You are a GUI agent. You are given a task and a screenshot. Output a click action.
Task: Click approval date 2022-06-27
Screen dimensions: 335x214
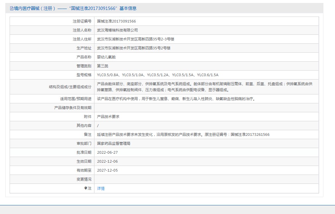(107, 152)
